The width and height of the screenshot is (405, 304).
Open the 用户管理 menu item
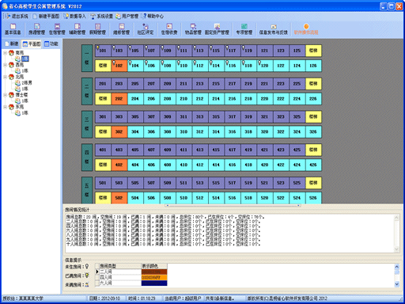pos(127,17)
